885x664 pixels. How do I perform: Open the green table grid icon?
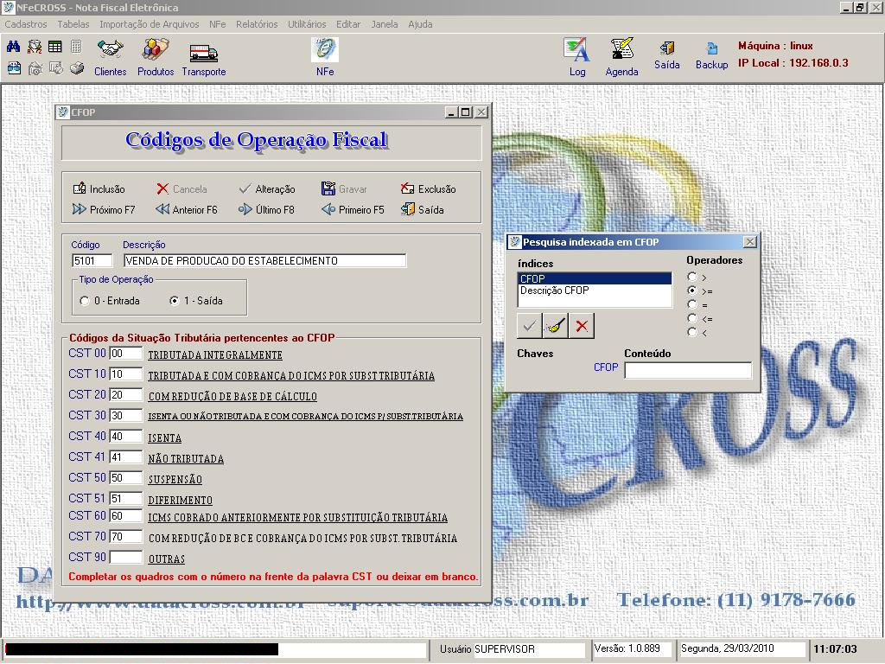click(x=55, y=47)
